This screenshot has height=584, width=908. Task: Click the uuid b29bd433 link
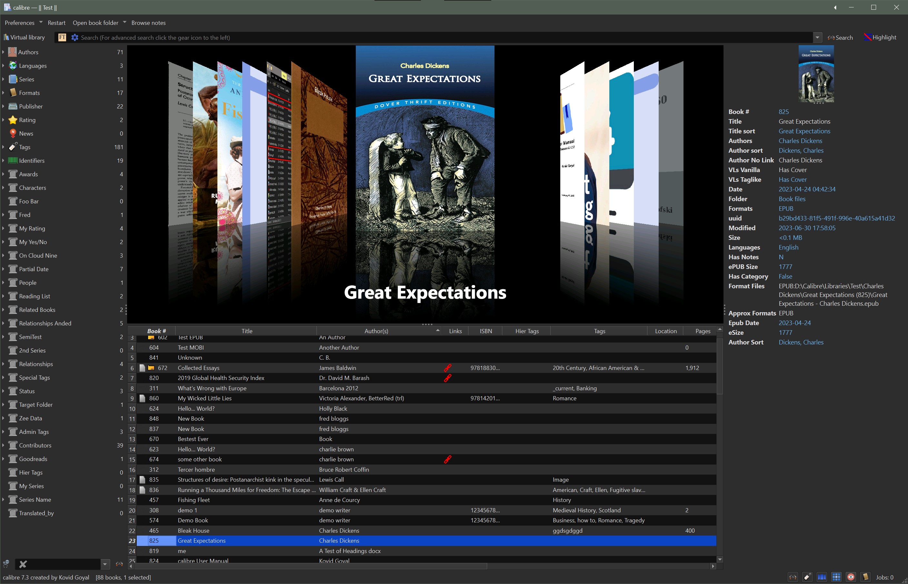coord(836,218)
